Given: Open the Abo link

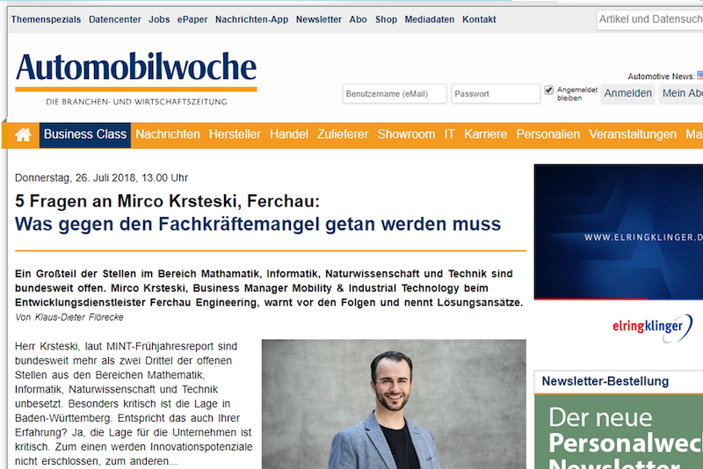Looking at the screenshot, I should tap(359, 19).
